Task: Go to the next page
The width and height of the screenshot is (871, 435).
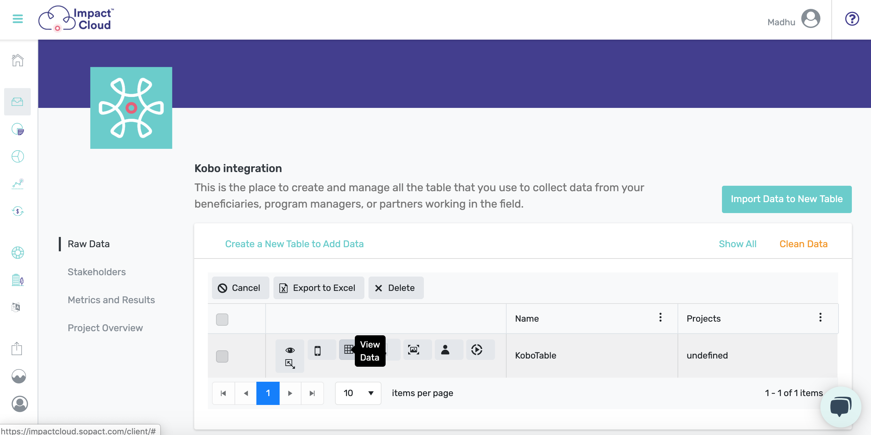Action: click(290, 393)
